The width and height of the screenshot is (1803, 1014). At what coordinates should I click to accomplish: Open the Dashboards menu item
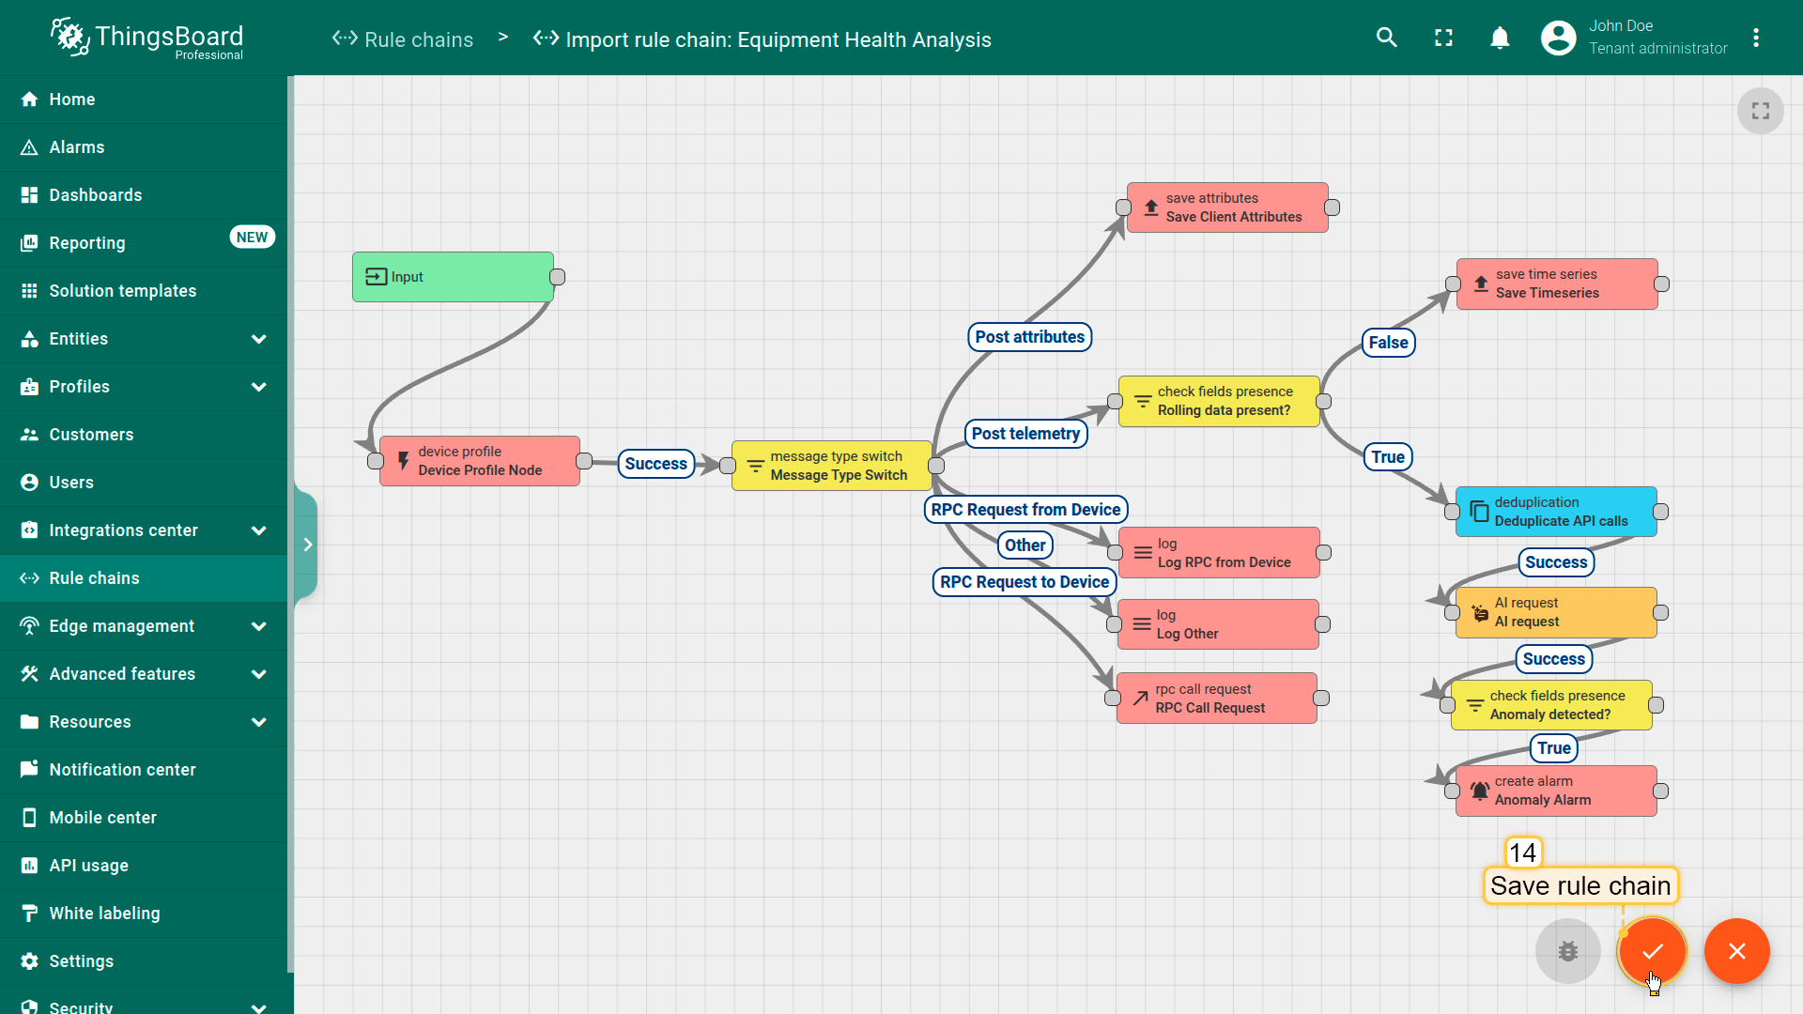[144, 195]
